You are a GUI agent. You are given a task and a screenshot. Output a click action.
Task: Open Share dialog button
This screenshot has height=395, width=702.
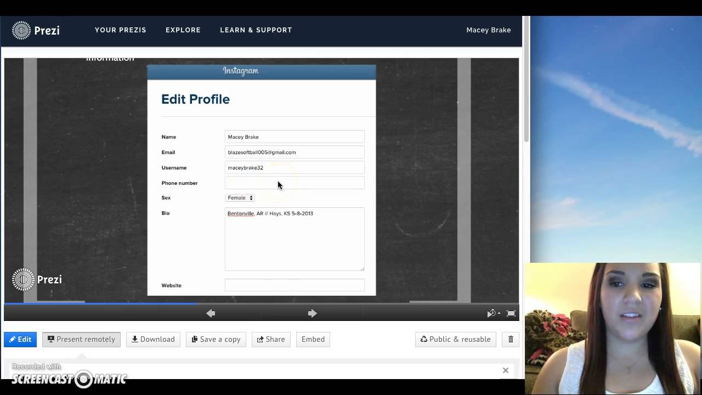[x=271, y=339]
